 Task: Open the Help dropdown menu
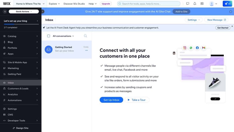coord(93,4)
